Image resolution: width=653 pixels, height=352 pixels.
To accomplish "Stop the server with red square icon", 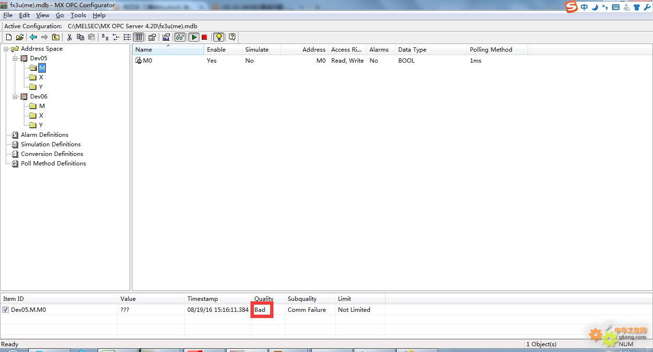I will point(205,37).
